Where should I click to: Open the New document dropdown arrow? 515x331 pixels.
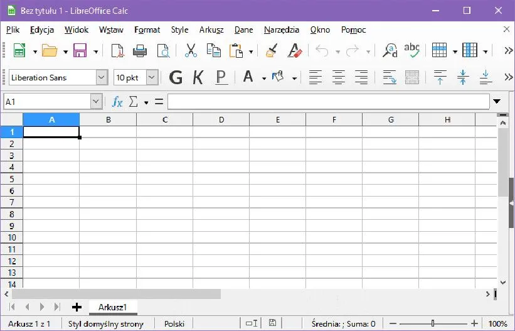click(35, 52)
